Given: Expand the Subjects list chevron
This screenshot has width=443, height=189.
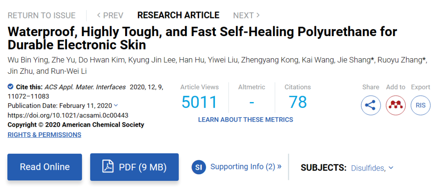Looking at the screenshot, I should click(391, 168).
